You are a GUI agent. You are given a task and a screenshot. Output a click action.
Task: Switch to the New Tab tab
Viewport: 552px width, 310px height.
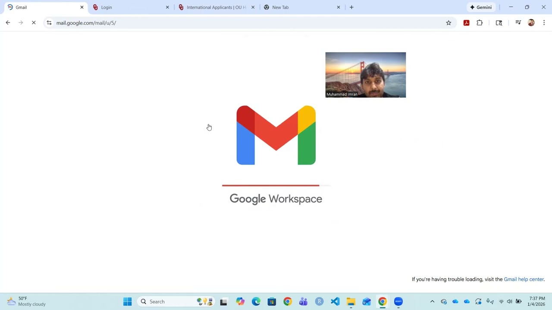pos(301,7)
